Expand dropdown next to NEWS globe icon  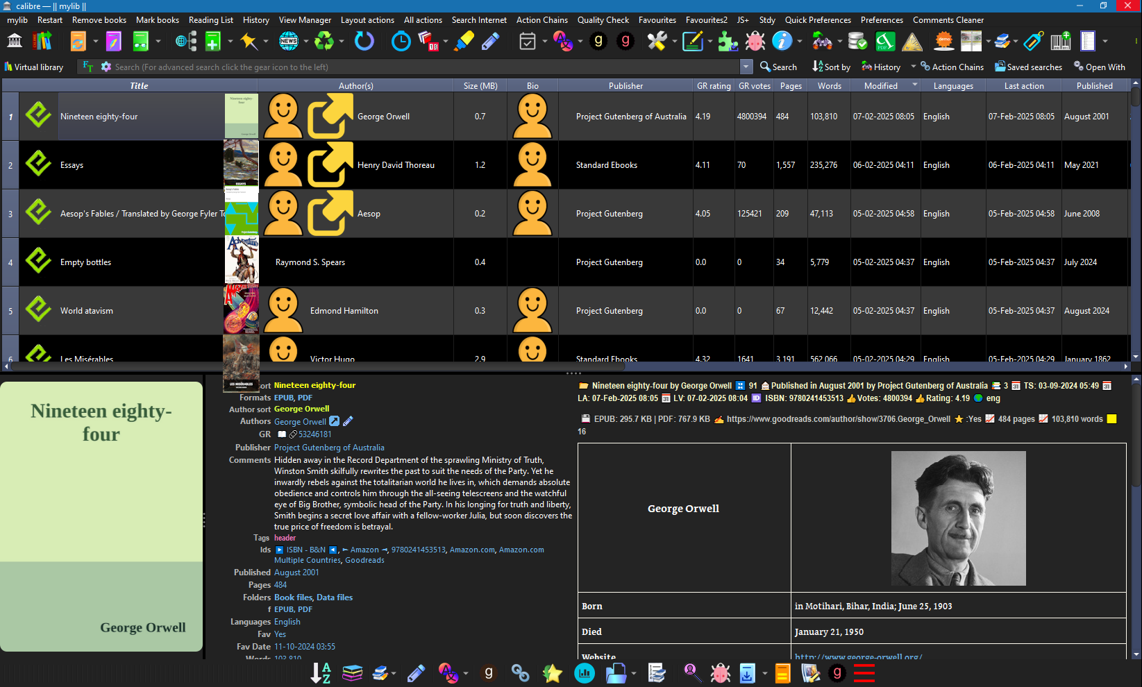306,42
